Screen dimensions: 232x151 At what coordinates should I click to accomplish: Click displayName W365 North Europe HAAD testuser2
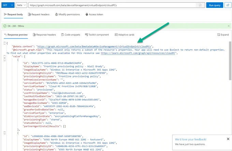tap(74, 140)
